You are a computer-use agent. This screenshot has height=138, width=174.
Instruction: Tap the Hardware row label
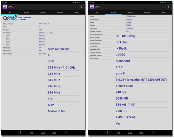pyautogui.click(x=93, y=28)
